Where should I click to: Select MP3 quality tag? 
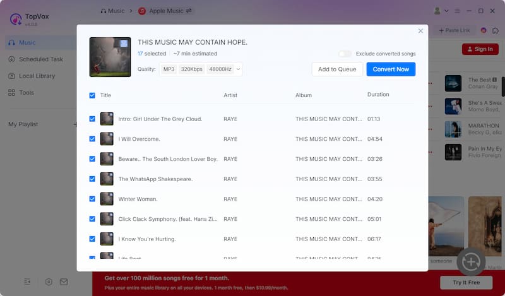[169, 69]
